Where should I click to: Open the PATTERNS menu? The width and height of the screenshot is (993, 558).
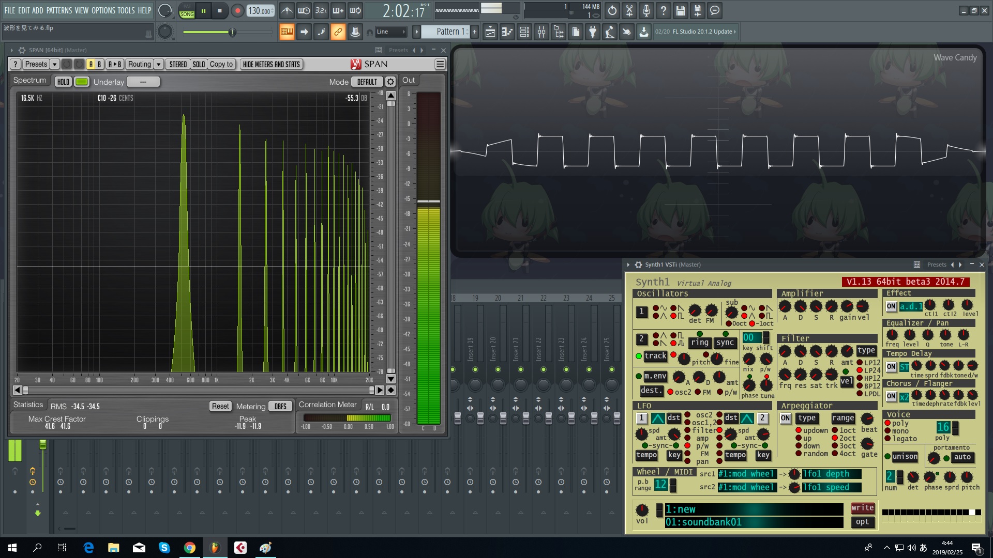tap(59, 10)
